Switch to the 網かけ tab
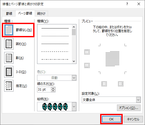 (x=41, y=13)
